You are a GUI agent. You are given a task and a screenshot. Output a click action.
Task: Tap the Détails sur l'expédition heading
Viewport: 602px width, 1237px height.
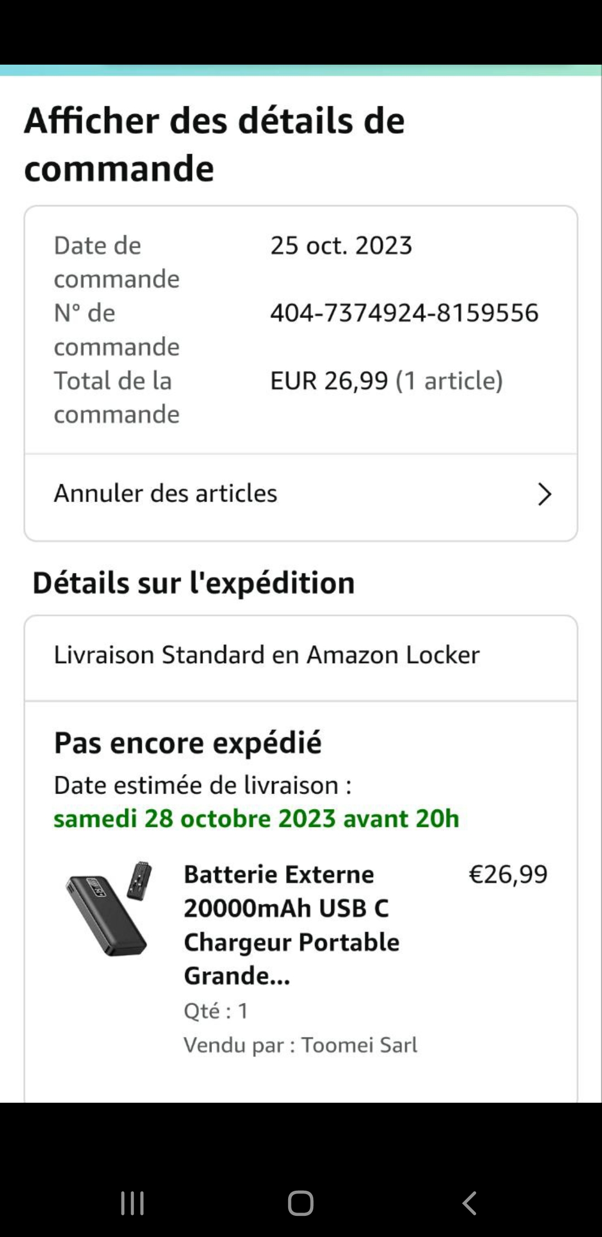(193, 583)
